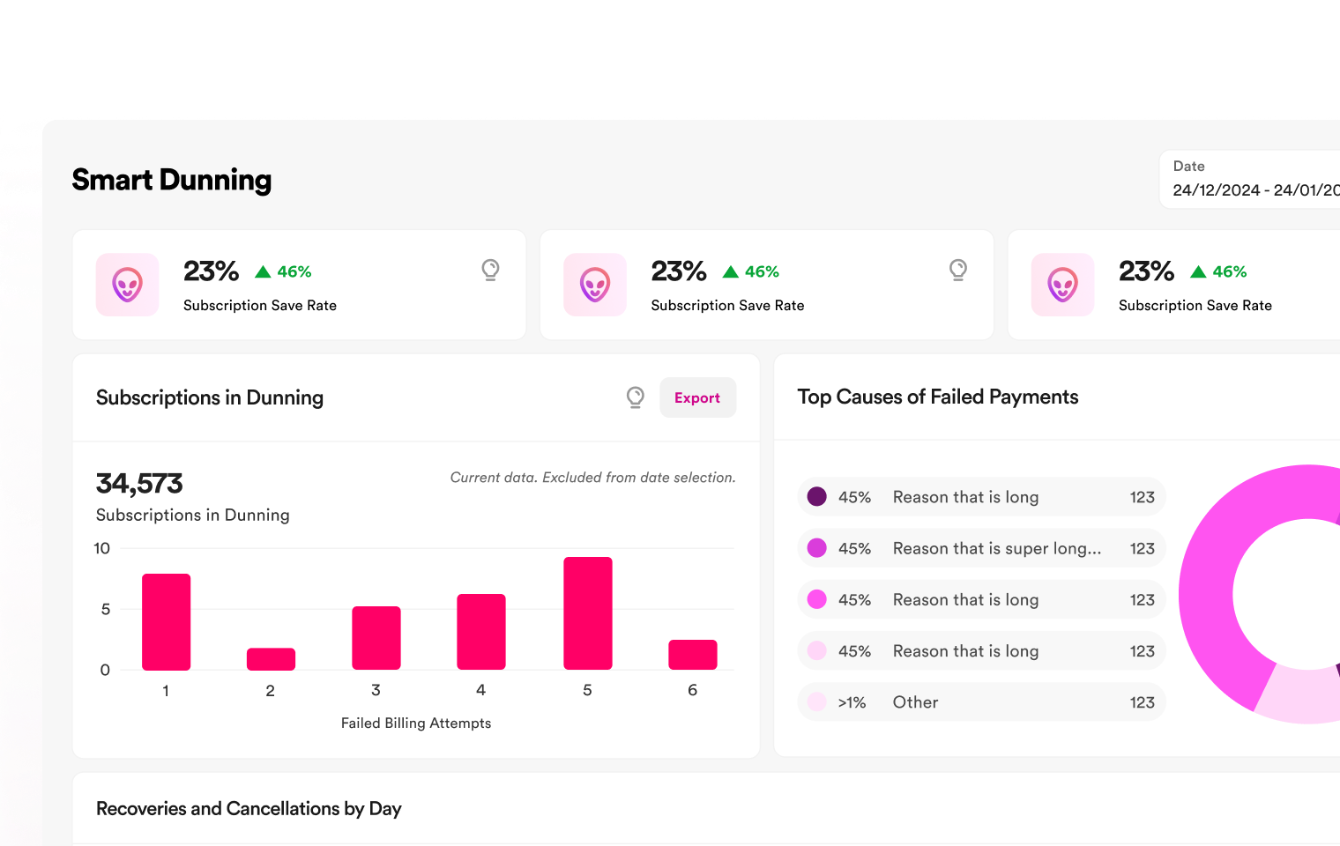Select the 'Other' failed payment cause row
This screenshot has width=1340, height=846.
pyautogui.click(x=981, y=702)
